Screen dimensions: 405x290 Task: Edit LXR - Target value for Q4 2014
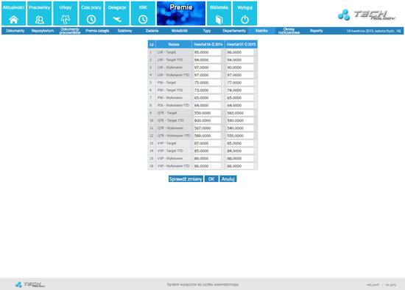click(x=208, y=52)
